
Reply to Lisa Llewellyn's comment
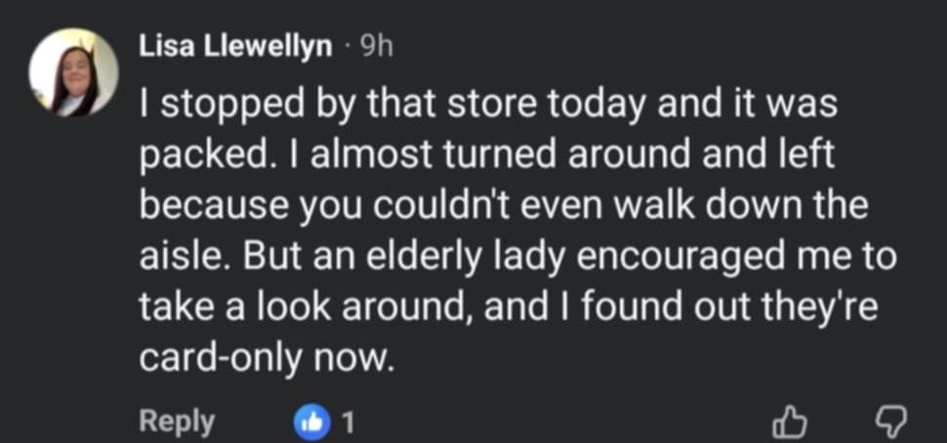click(177, 422)
